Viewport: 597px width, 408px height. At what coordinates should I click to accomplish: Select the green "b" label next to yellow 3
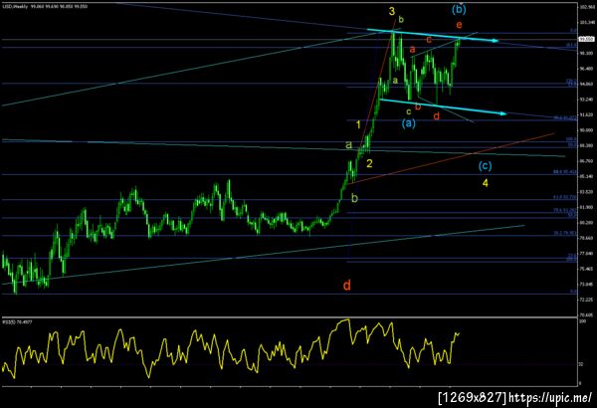coord(401,19)
